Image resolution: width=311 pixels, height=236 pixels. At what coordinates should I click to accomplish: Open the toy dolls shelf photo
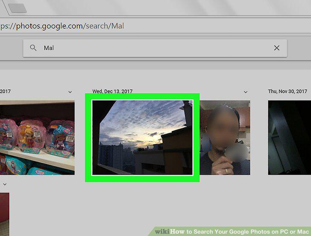click(37, 138)
